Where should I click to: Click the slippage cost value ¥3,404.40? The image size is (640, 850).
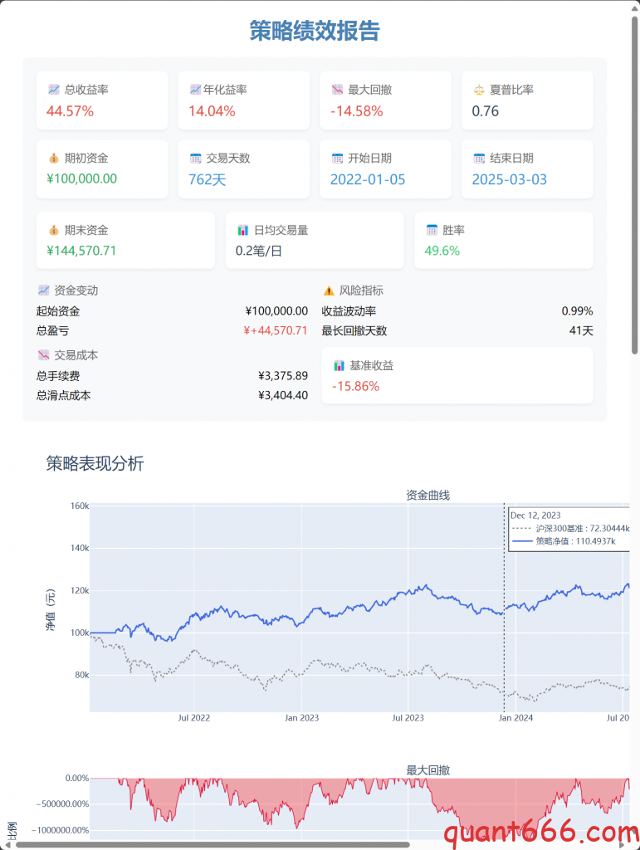tap(283, 395)
